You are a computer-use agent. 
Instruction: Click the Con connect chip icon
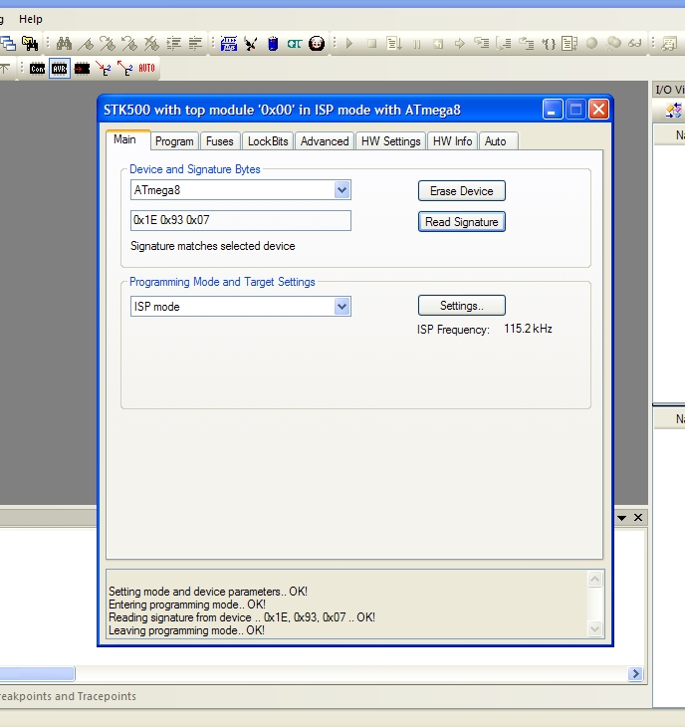[38, 69]
